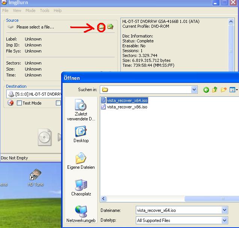Enable the Test Mode checkbox
Screen dimensions: 239x228
pyautogui.click(x=19, y=103)
